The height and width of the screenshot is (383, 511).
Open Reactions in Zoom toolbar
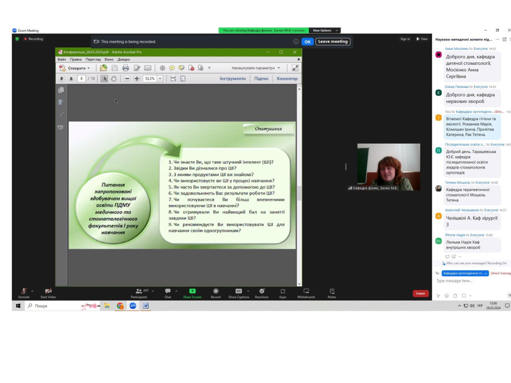[261, 293]
